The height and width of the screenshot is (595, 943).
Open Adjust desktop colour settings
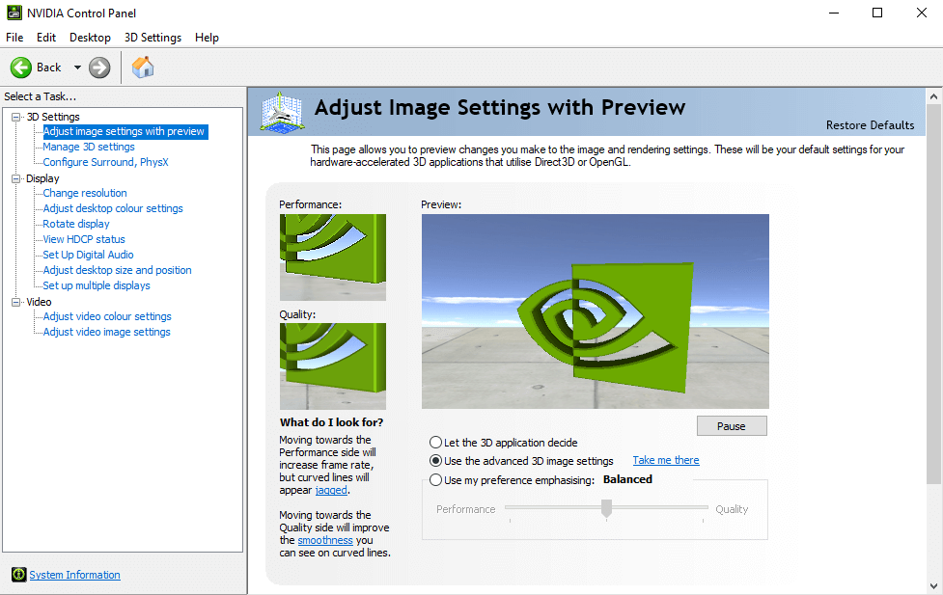coord(113,208)
